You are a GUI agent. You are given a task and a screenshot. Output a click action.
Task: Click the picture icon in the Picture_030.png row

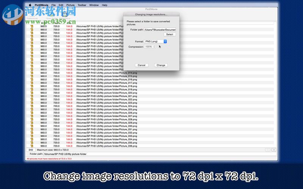[32, 126]
